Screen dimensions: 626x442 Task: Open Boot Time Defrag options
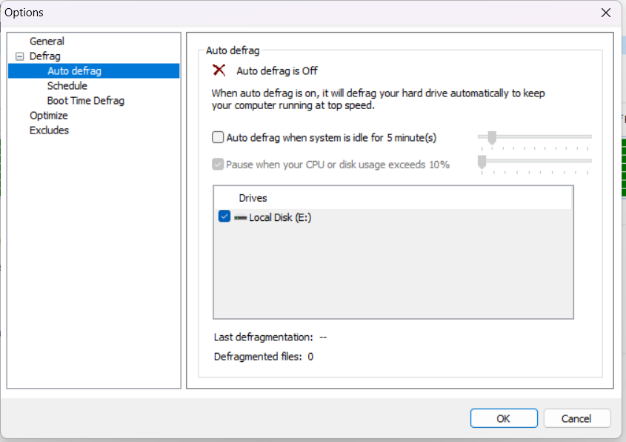pos(85,101)
